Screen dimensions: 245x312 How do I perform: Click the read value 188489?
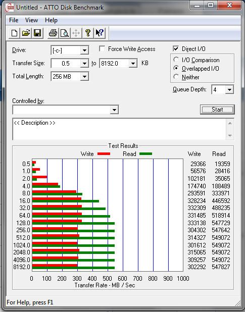221,186
